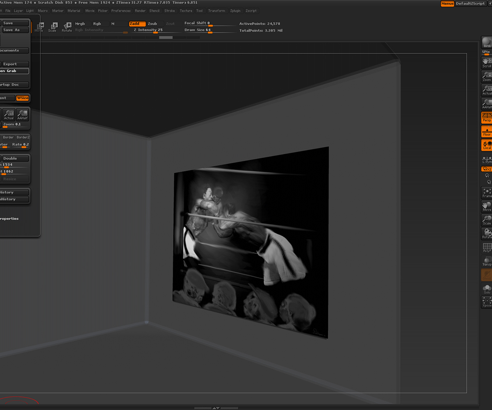The height and width of the screenshot is (410, 492).
Task: Click the Double button
Action: 16,159
